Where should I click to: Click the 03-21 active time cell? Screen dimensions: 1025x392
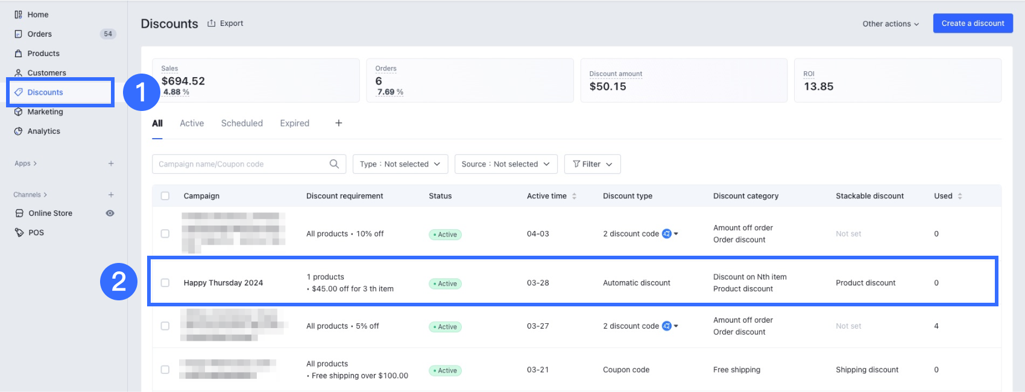point(538,370)
